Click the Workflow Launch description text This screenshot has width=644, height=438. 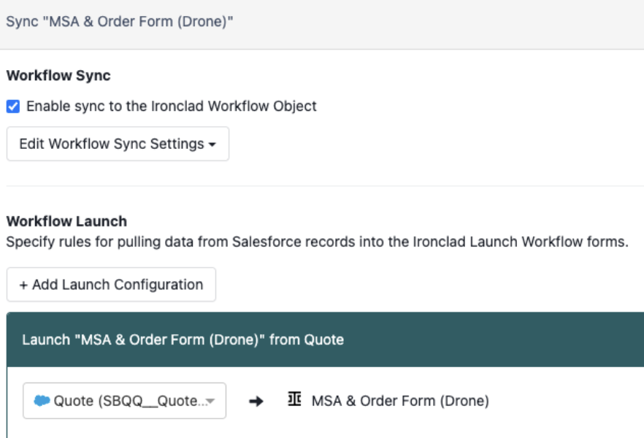pos(317,242)
